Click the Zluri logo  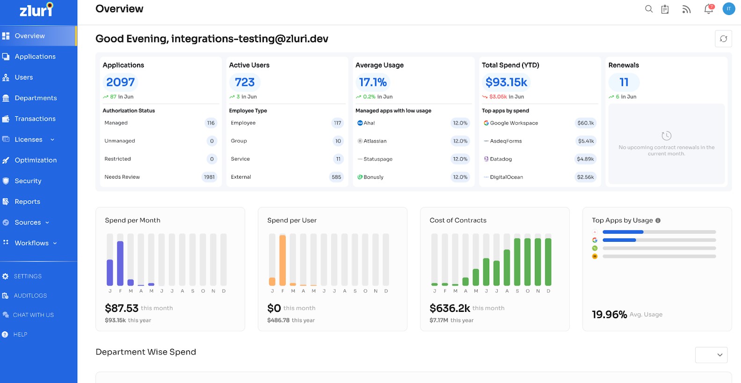pos(36,10)
